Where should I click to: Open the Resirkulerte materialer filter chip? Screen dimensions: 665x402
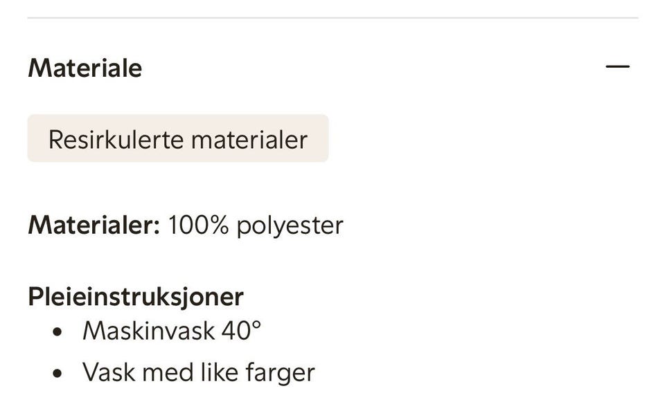point(177,138)
